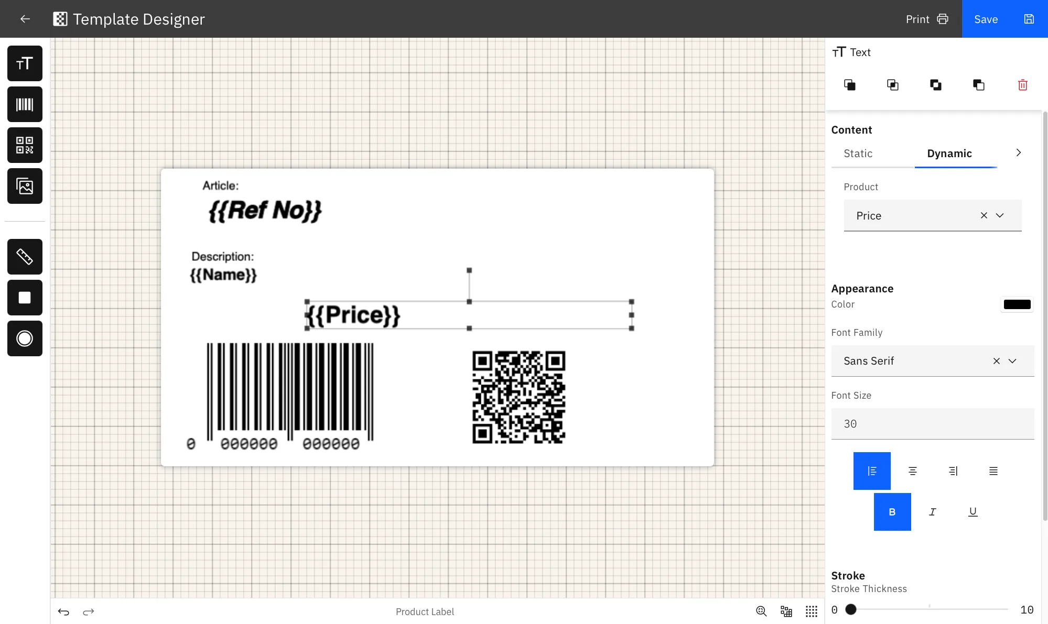Align text left
Image resolution: width=1048 pixels, height=624 pixels.
pos(872,471)
